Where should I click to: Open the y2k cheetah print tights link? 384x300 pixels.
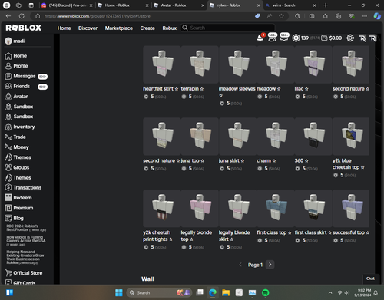click(x=157, y=236)
